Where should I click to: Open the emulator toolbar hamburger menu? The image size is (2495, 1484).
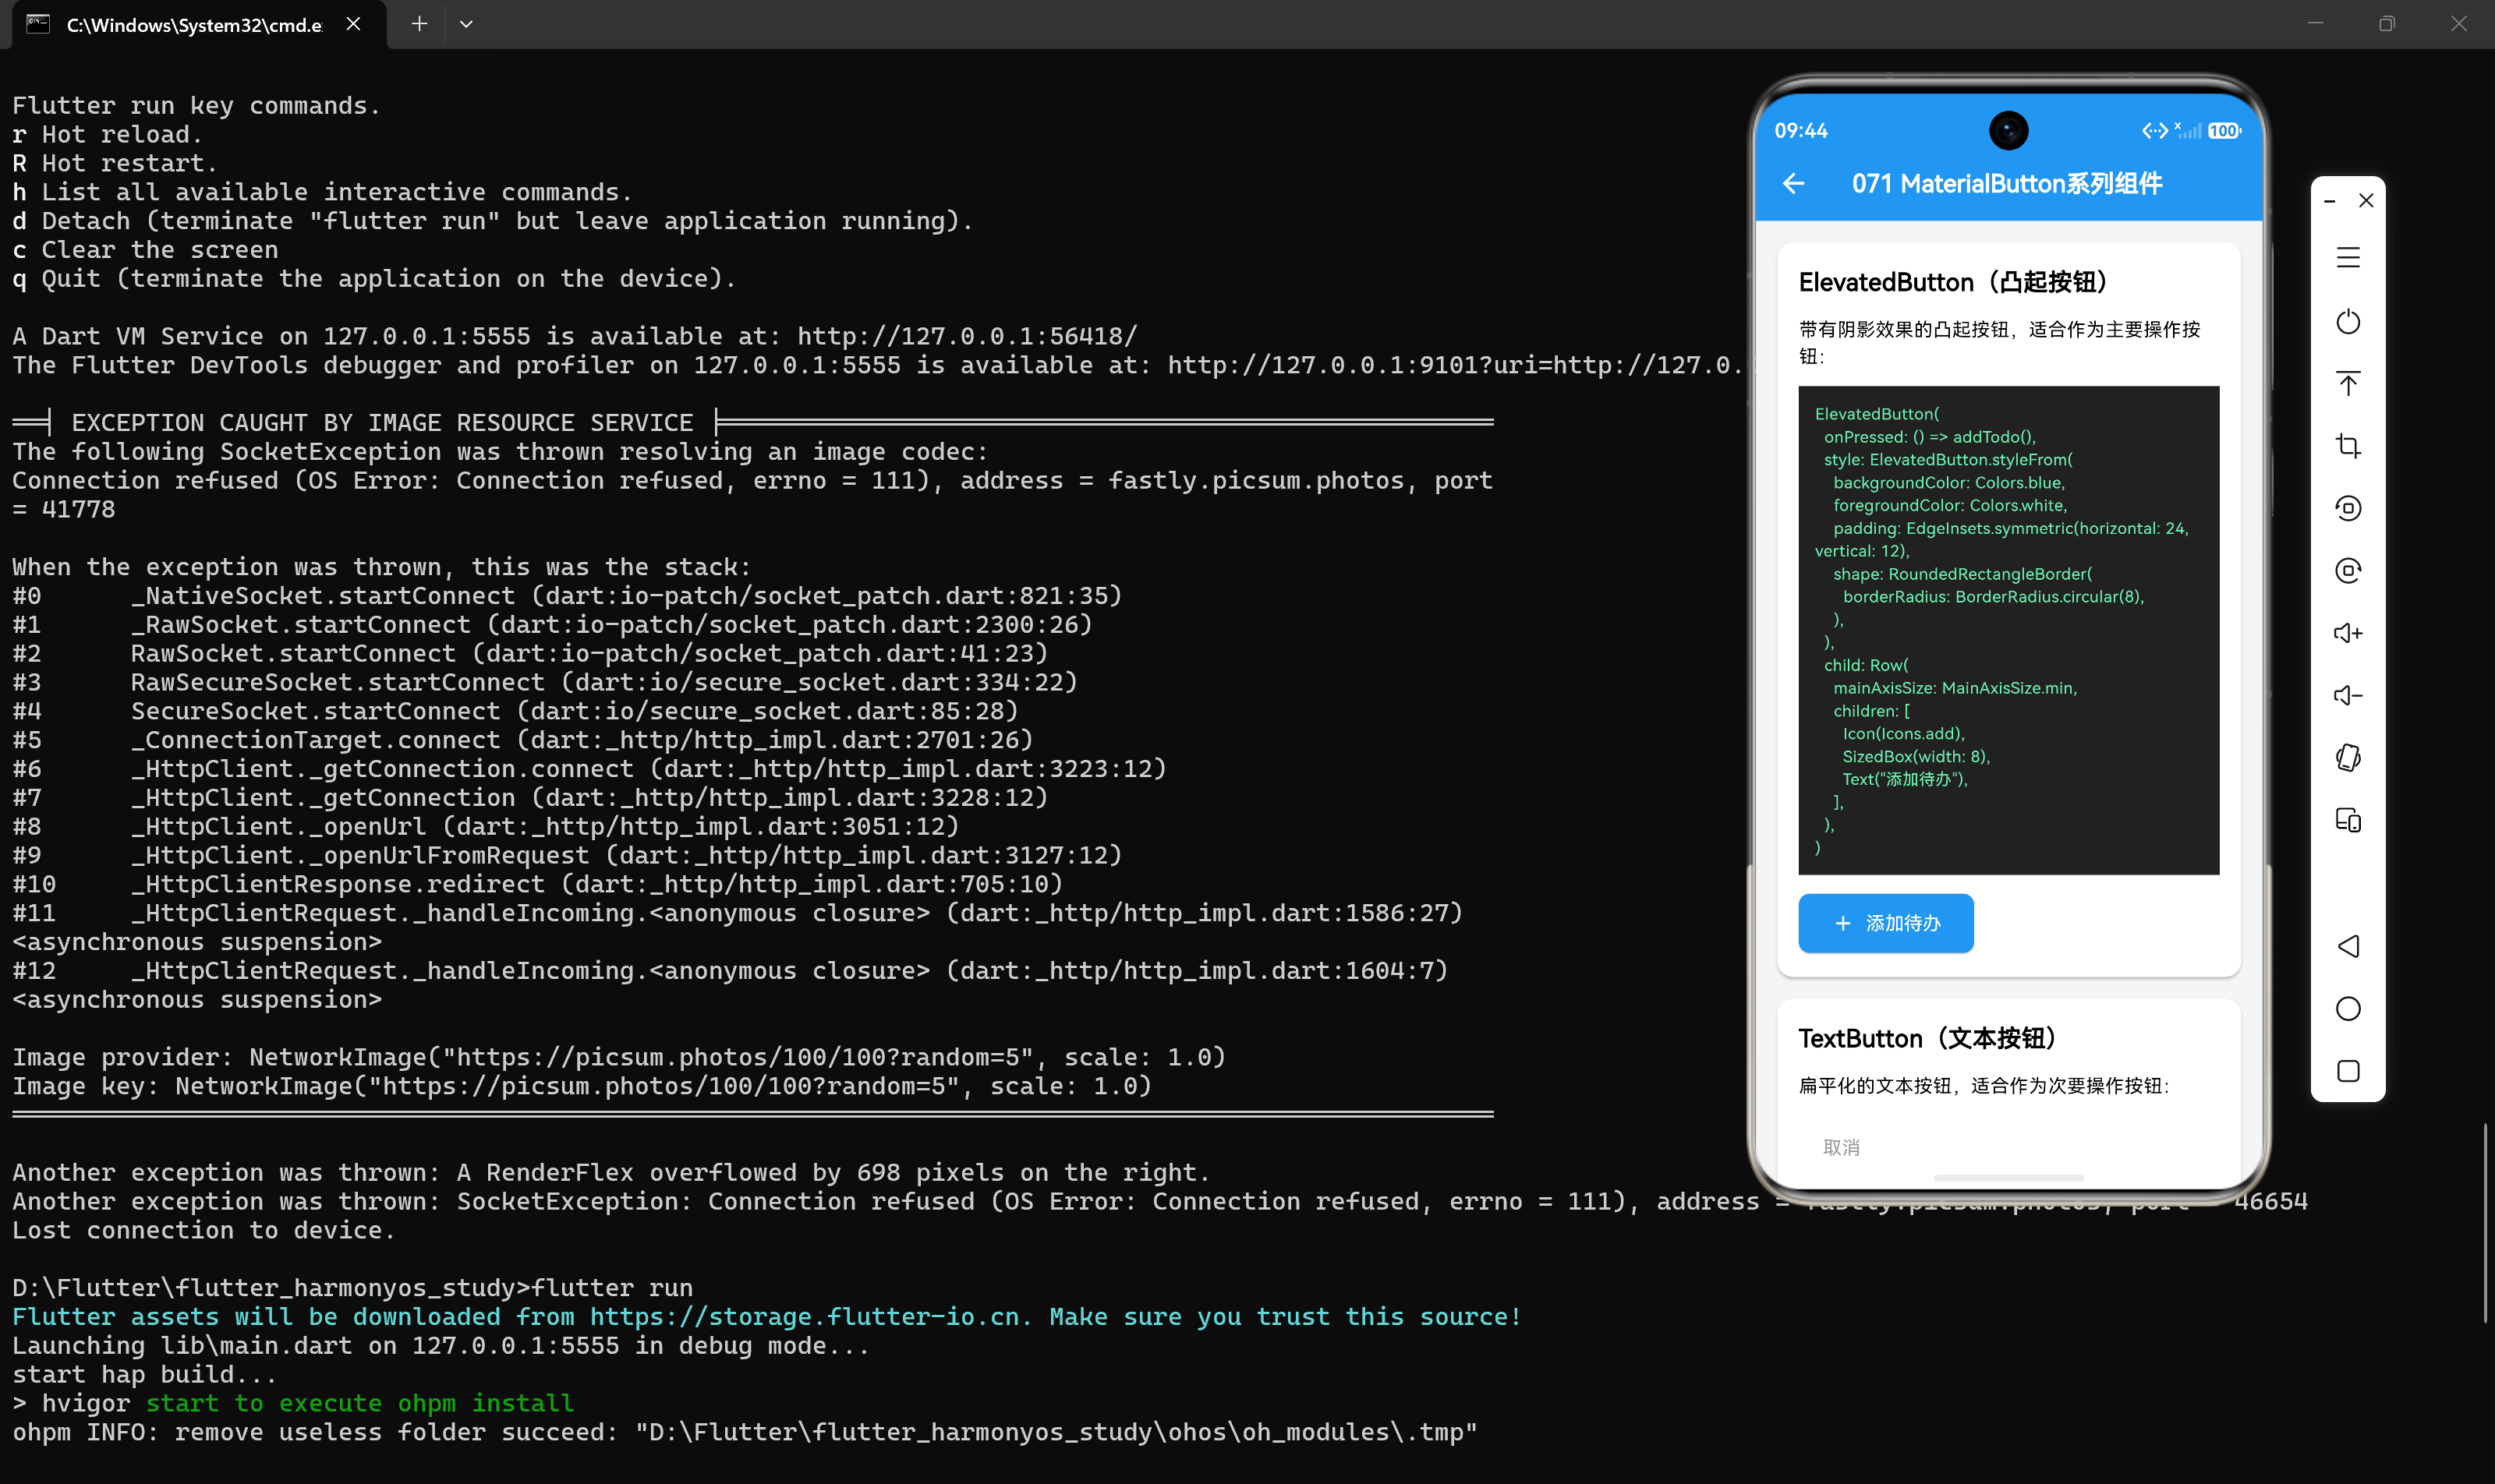click(x=2348, y=258)
